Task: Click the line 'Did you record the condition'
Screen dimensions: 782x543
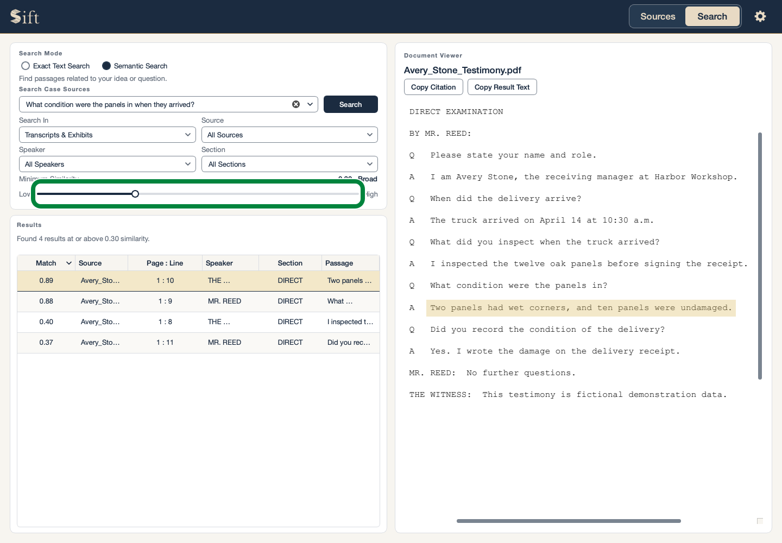Action: coord(547,330)
